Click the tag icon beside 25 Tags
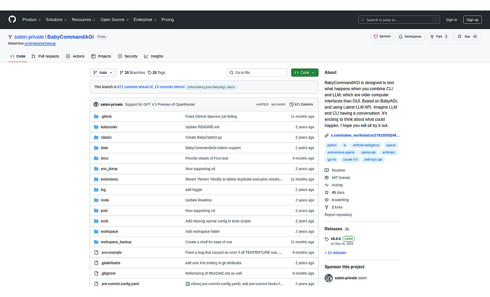490x297 pixels. pyautogui.click(x=150, y=73)
